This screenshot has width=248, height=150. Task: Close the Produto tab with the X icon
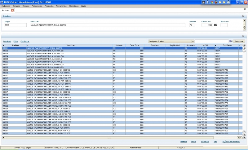tap(12, 10)
